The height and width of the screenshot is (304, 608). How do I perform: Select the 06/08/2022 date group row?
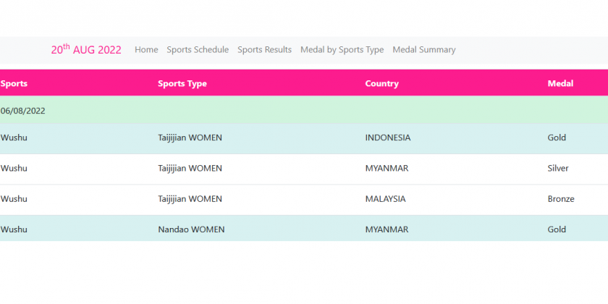[x=23, y=111]
